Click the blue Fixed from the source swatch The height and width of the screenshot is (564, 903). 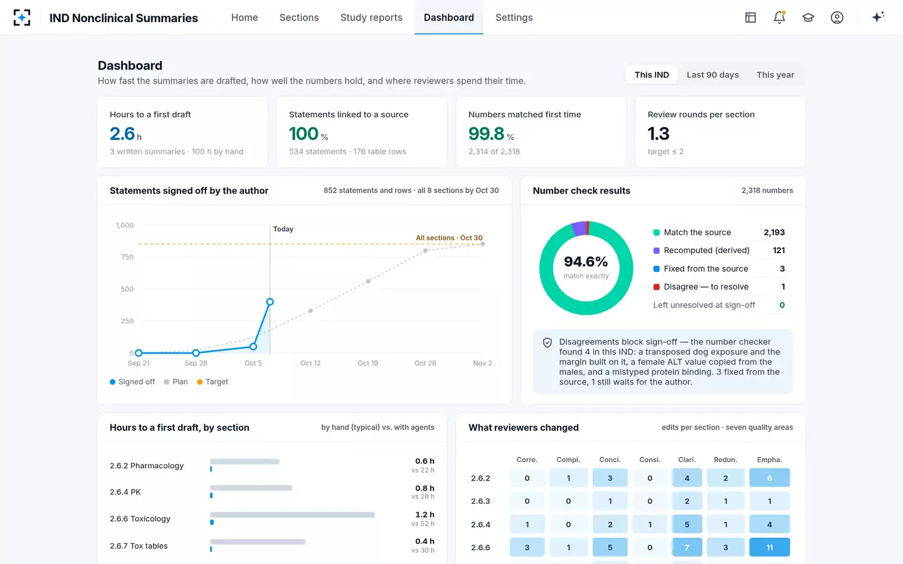657,269
